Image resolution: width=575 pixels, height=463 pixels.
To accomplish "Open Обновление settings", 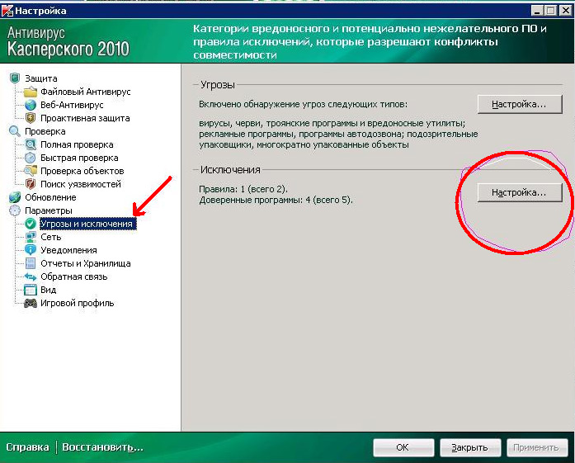I will pos(50,197).
